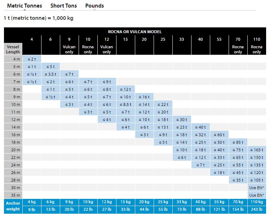Click the '12 kg' anchor weight cell
The height and width of the screenshot is (214, 269).
[107, 202]
